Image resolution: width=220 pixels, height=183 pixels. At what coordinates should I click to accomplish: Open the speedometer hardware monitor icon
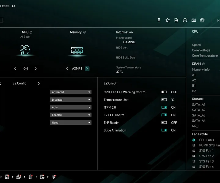point(185,20)
